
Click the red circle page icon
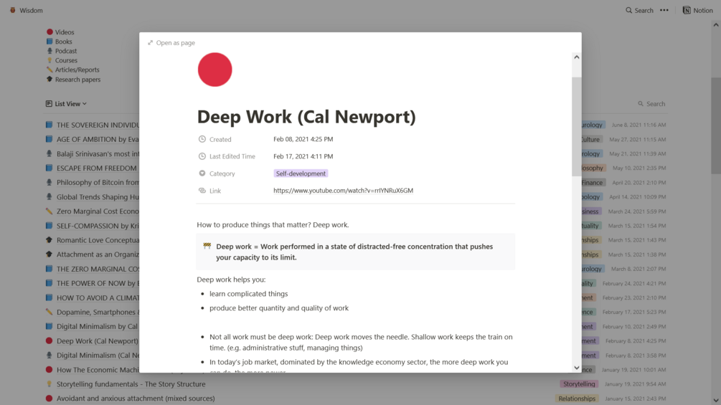tap(215, 70)
